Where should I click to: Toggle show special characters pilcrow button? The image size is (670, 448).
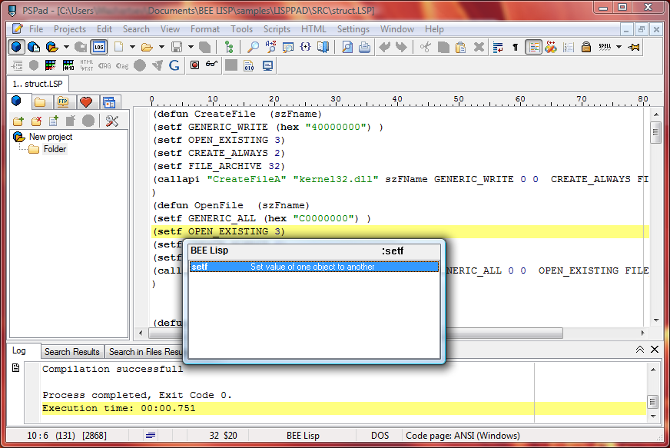[x=515, y=47]
